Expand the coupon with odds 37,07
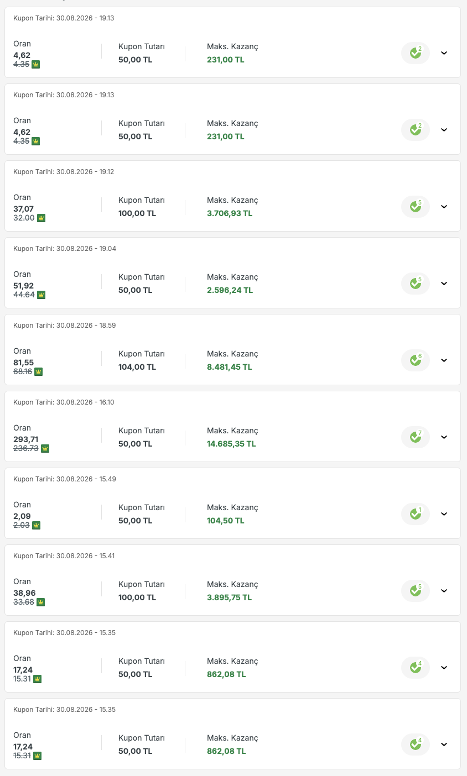 (444, 207)
